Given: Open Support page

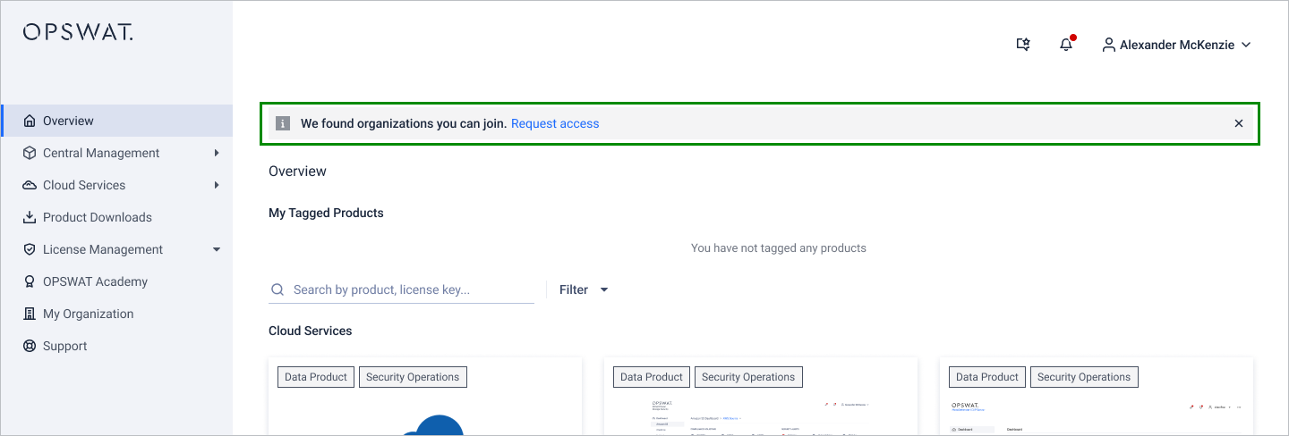Looking at the screenshot, I should (116, 346).
